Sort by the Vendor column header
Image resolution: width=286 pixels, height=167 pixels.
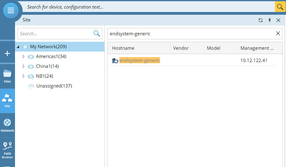coord(181,48)
